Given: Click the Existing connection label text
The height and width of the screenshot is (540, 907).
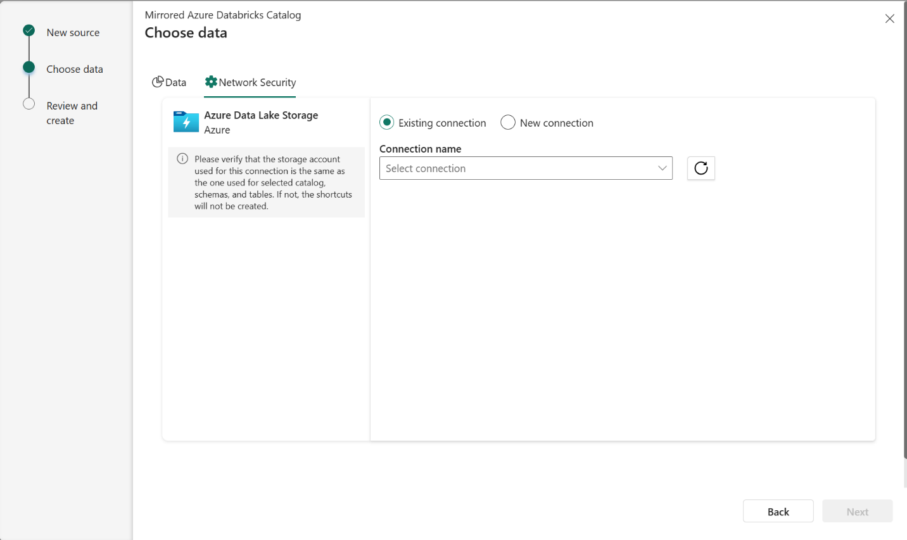Looking at the screenshot, I should coord(442,123).
